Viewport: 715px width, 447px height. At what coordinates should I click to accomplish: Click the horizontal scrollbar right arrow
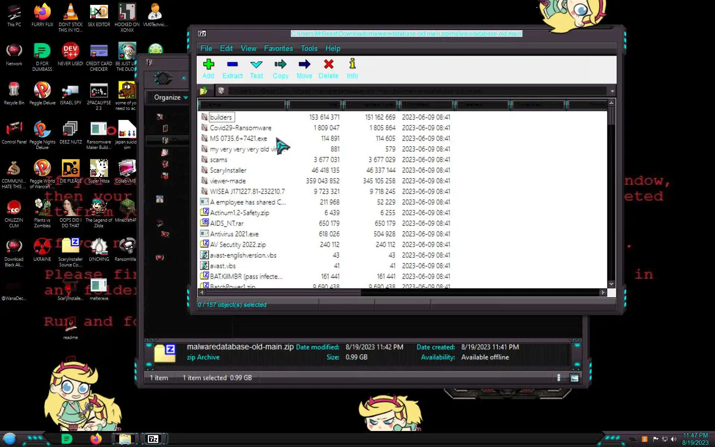click(603, 293)
